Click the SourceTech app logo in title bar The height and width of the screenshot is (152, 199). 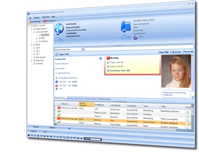tap(28, 14)
